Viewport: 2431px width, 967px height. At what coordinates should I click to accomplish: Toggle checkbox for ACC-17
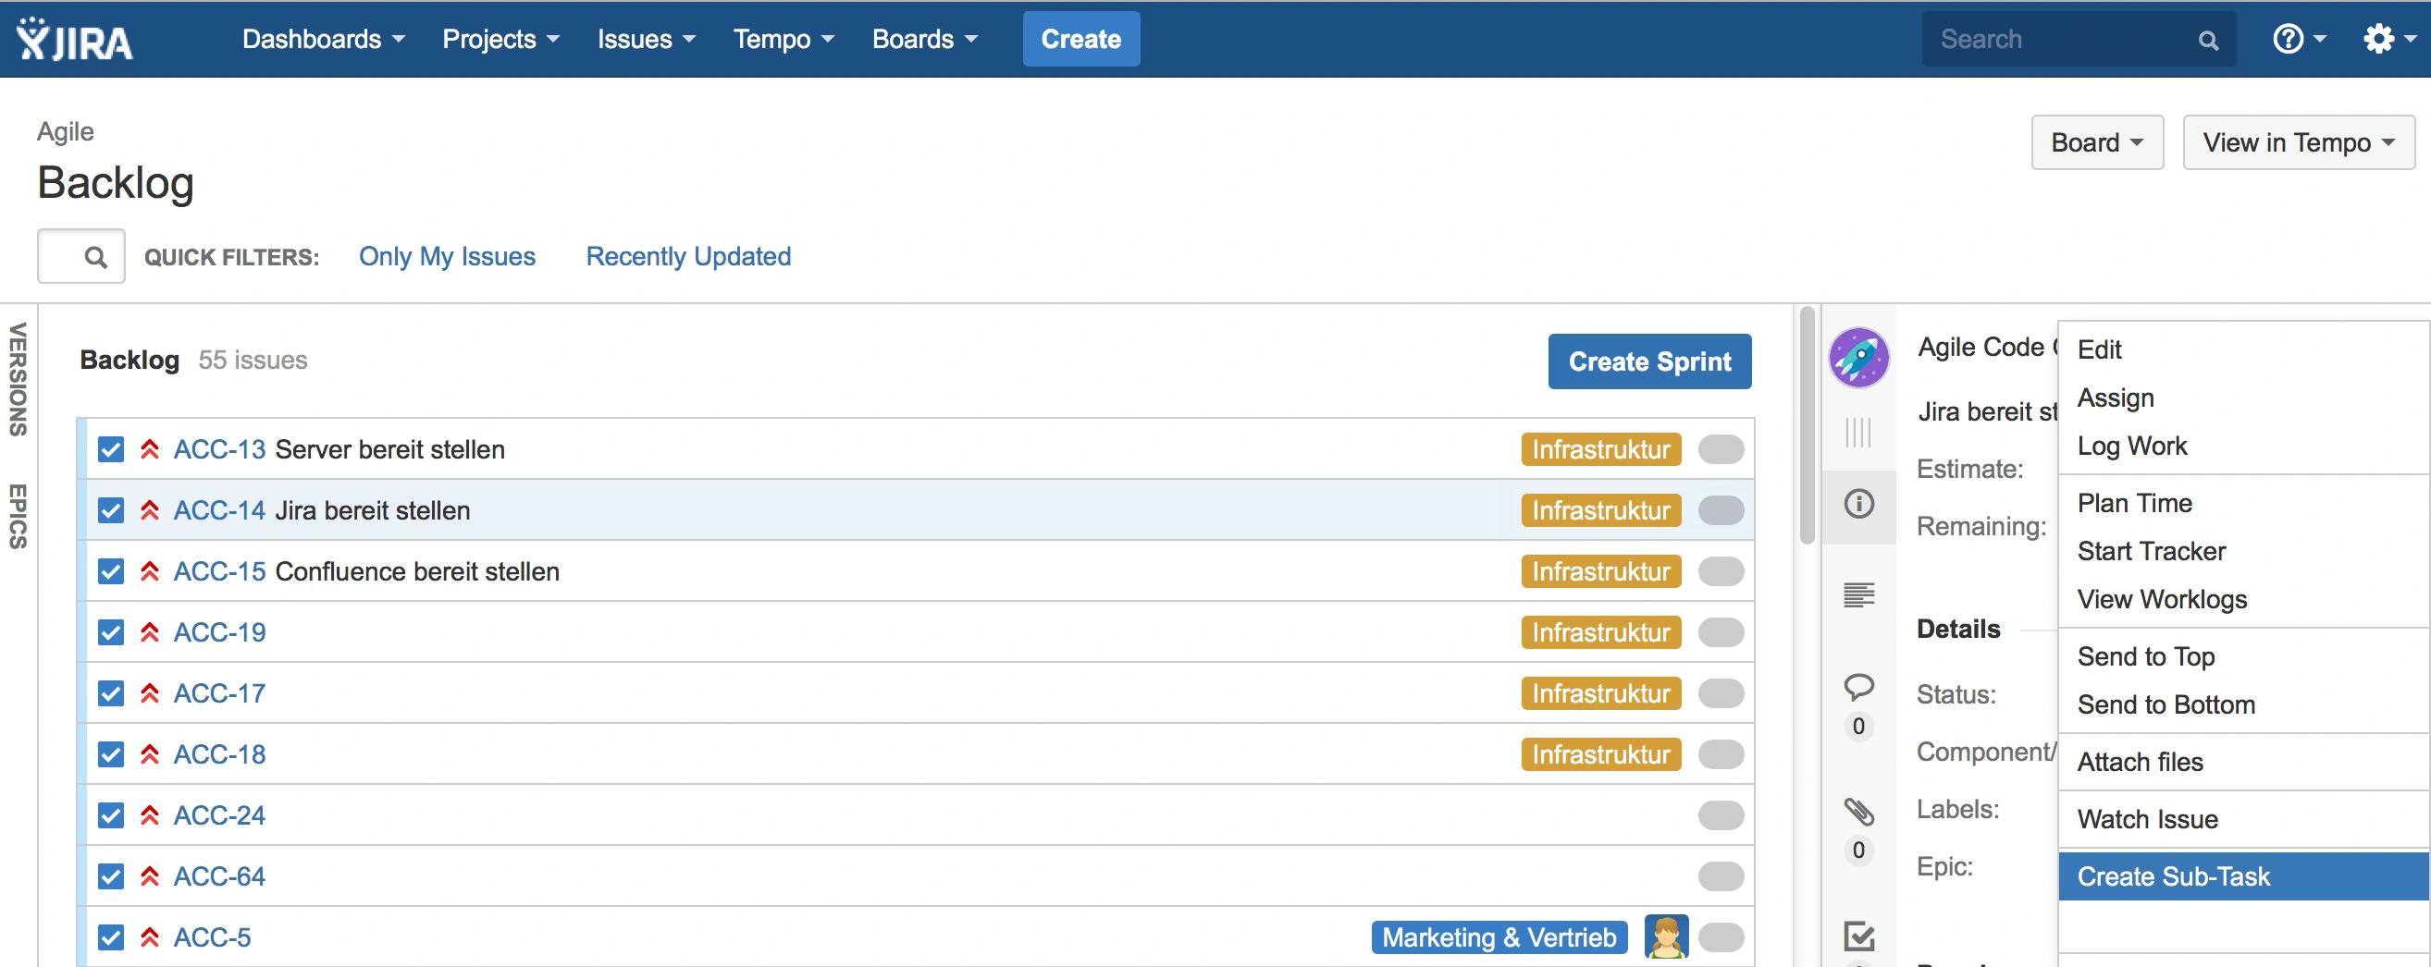(x=110, y=693)
